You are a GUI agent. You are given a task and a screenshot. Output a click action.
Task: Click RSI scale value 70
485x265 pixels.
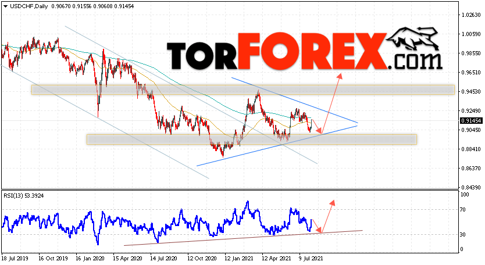click(x=463, y=210)
